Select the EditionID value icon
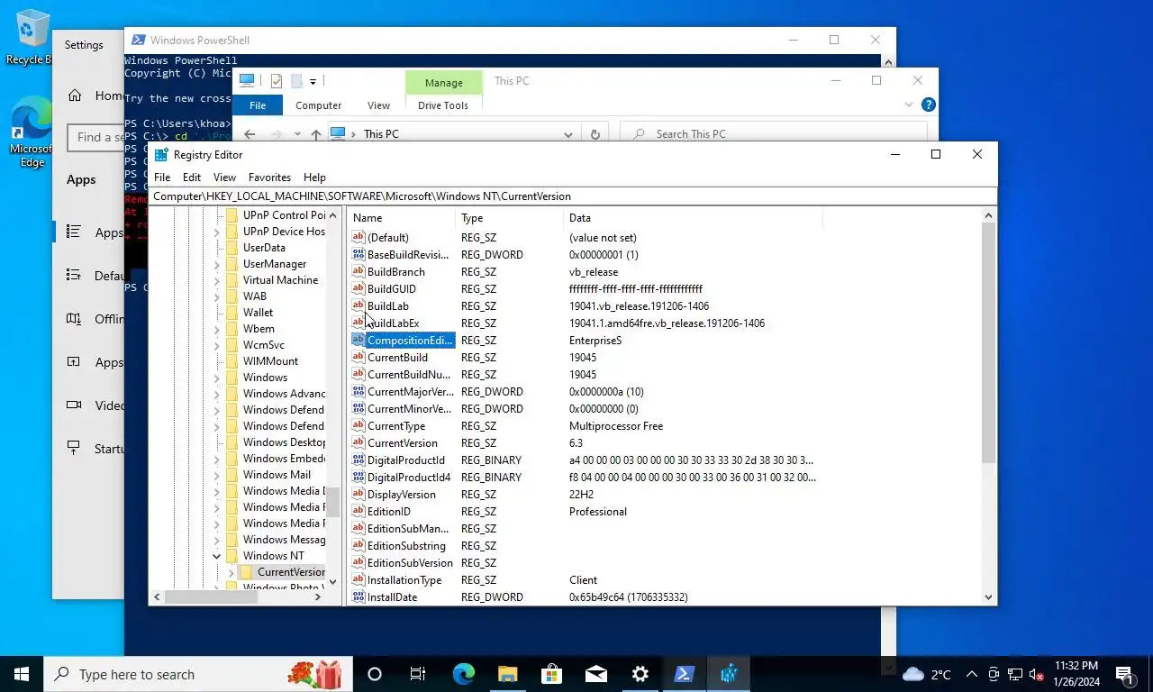Image resolution: width=1153 pixels, height=692 pixels. [359, 512]
